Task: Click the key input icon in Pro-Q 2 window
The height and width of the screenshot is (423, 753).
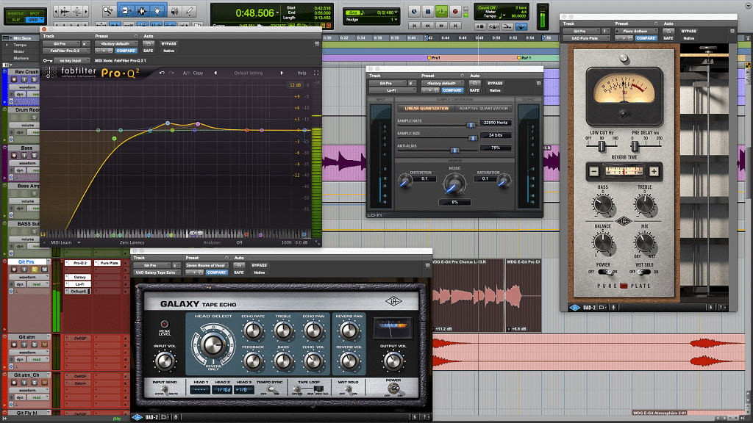Action: click(48, 60)
